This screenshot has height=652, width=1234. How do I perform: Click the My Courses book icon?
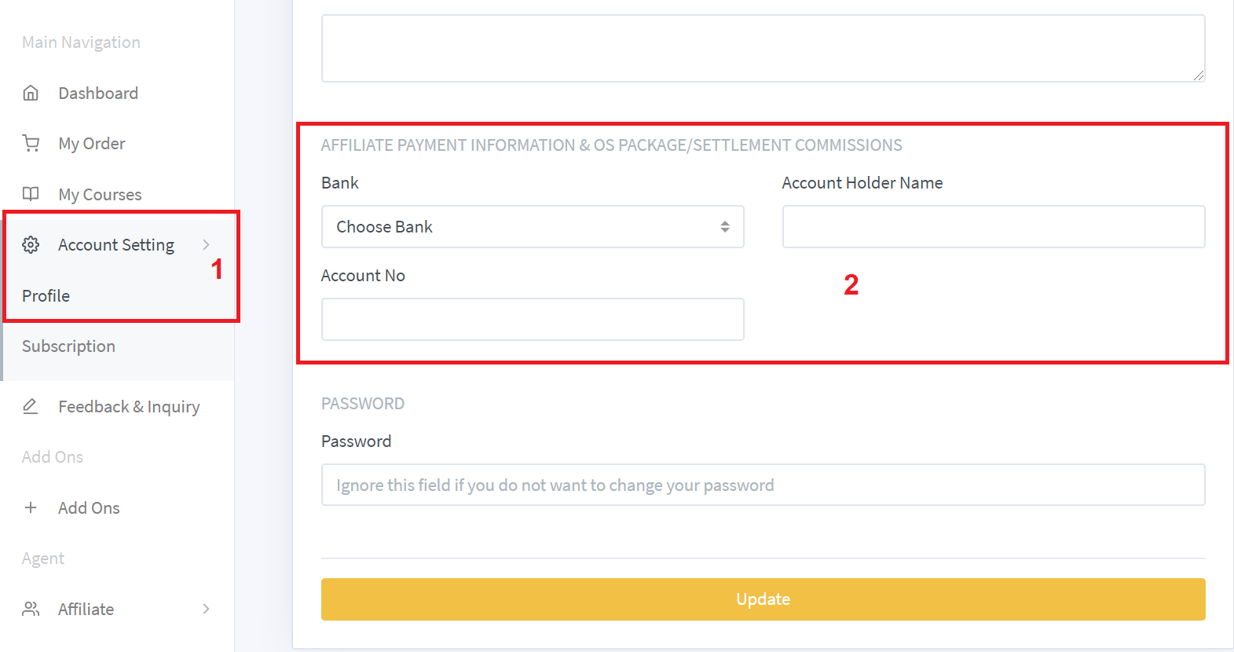[x=31, y=194]
